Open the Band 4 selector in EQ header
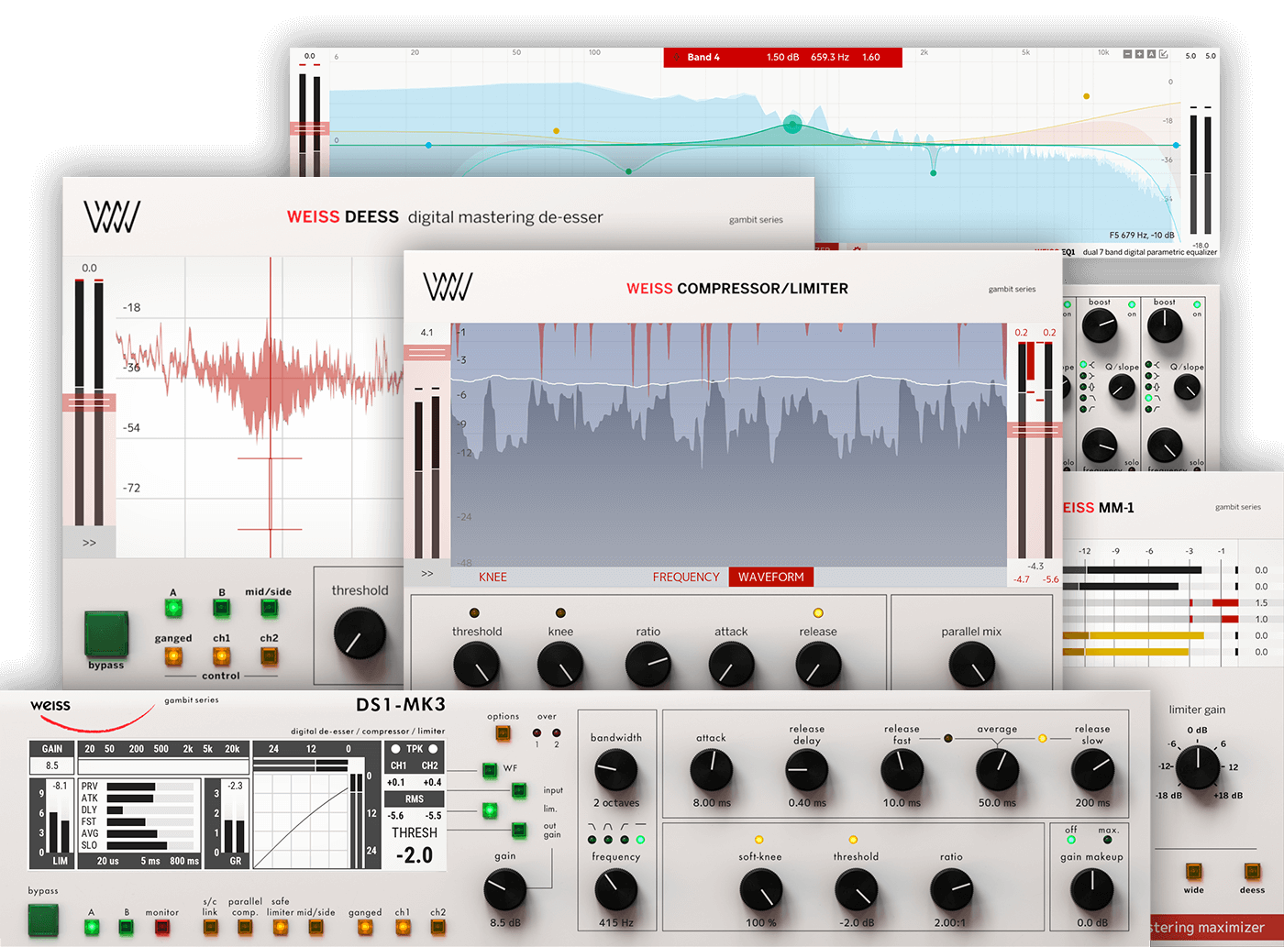 (x=703, y=58)
